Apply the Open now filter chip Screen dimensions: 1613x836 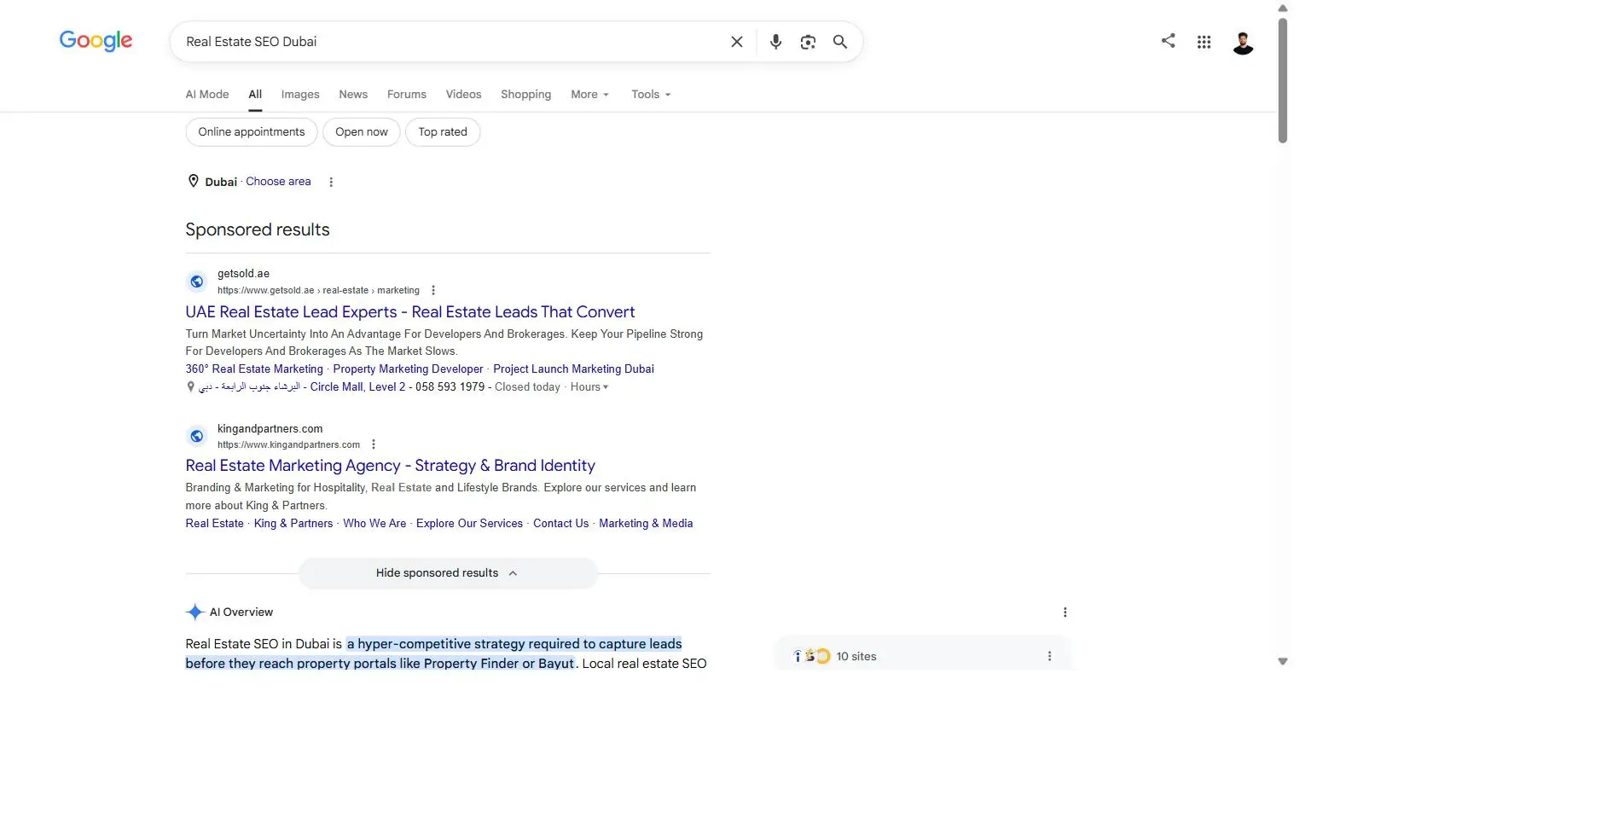[x=362, y=132]
